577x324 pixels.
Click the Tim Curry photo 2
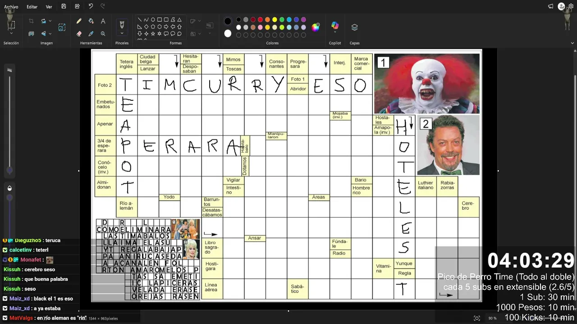(448, 145)
